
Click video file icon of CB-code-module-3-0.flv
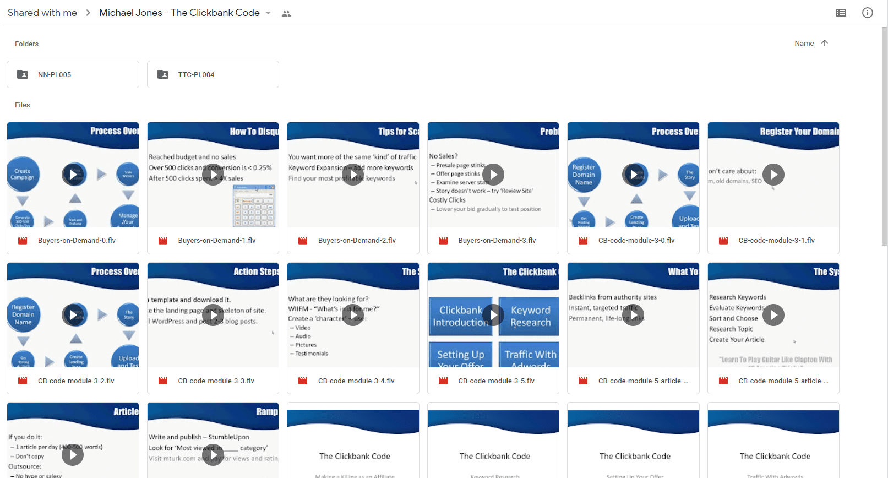(583, 241)
